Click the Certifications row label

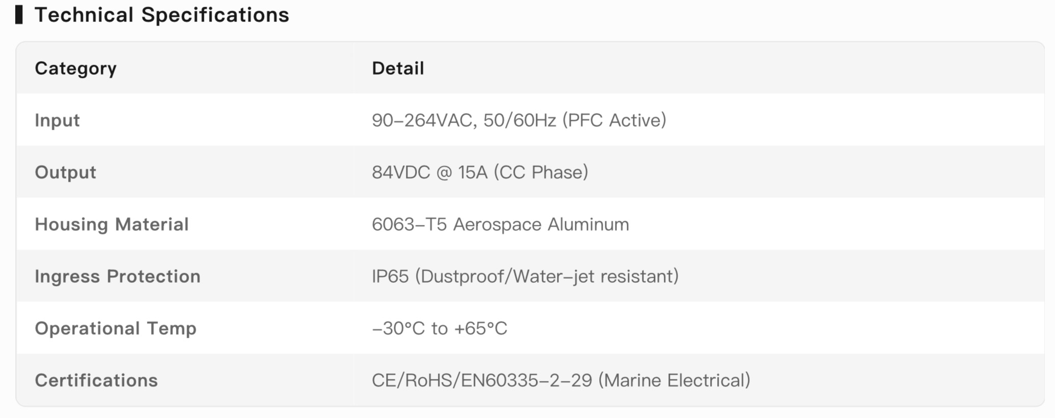(96, 380)
